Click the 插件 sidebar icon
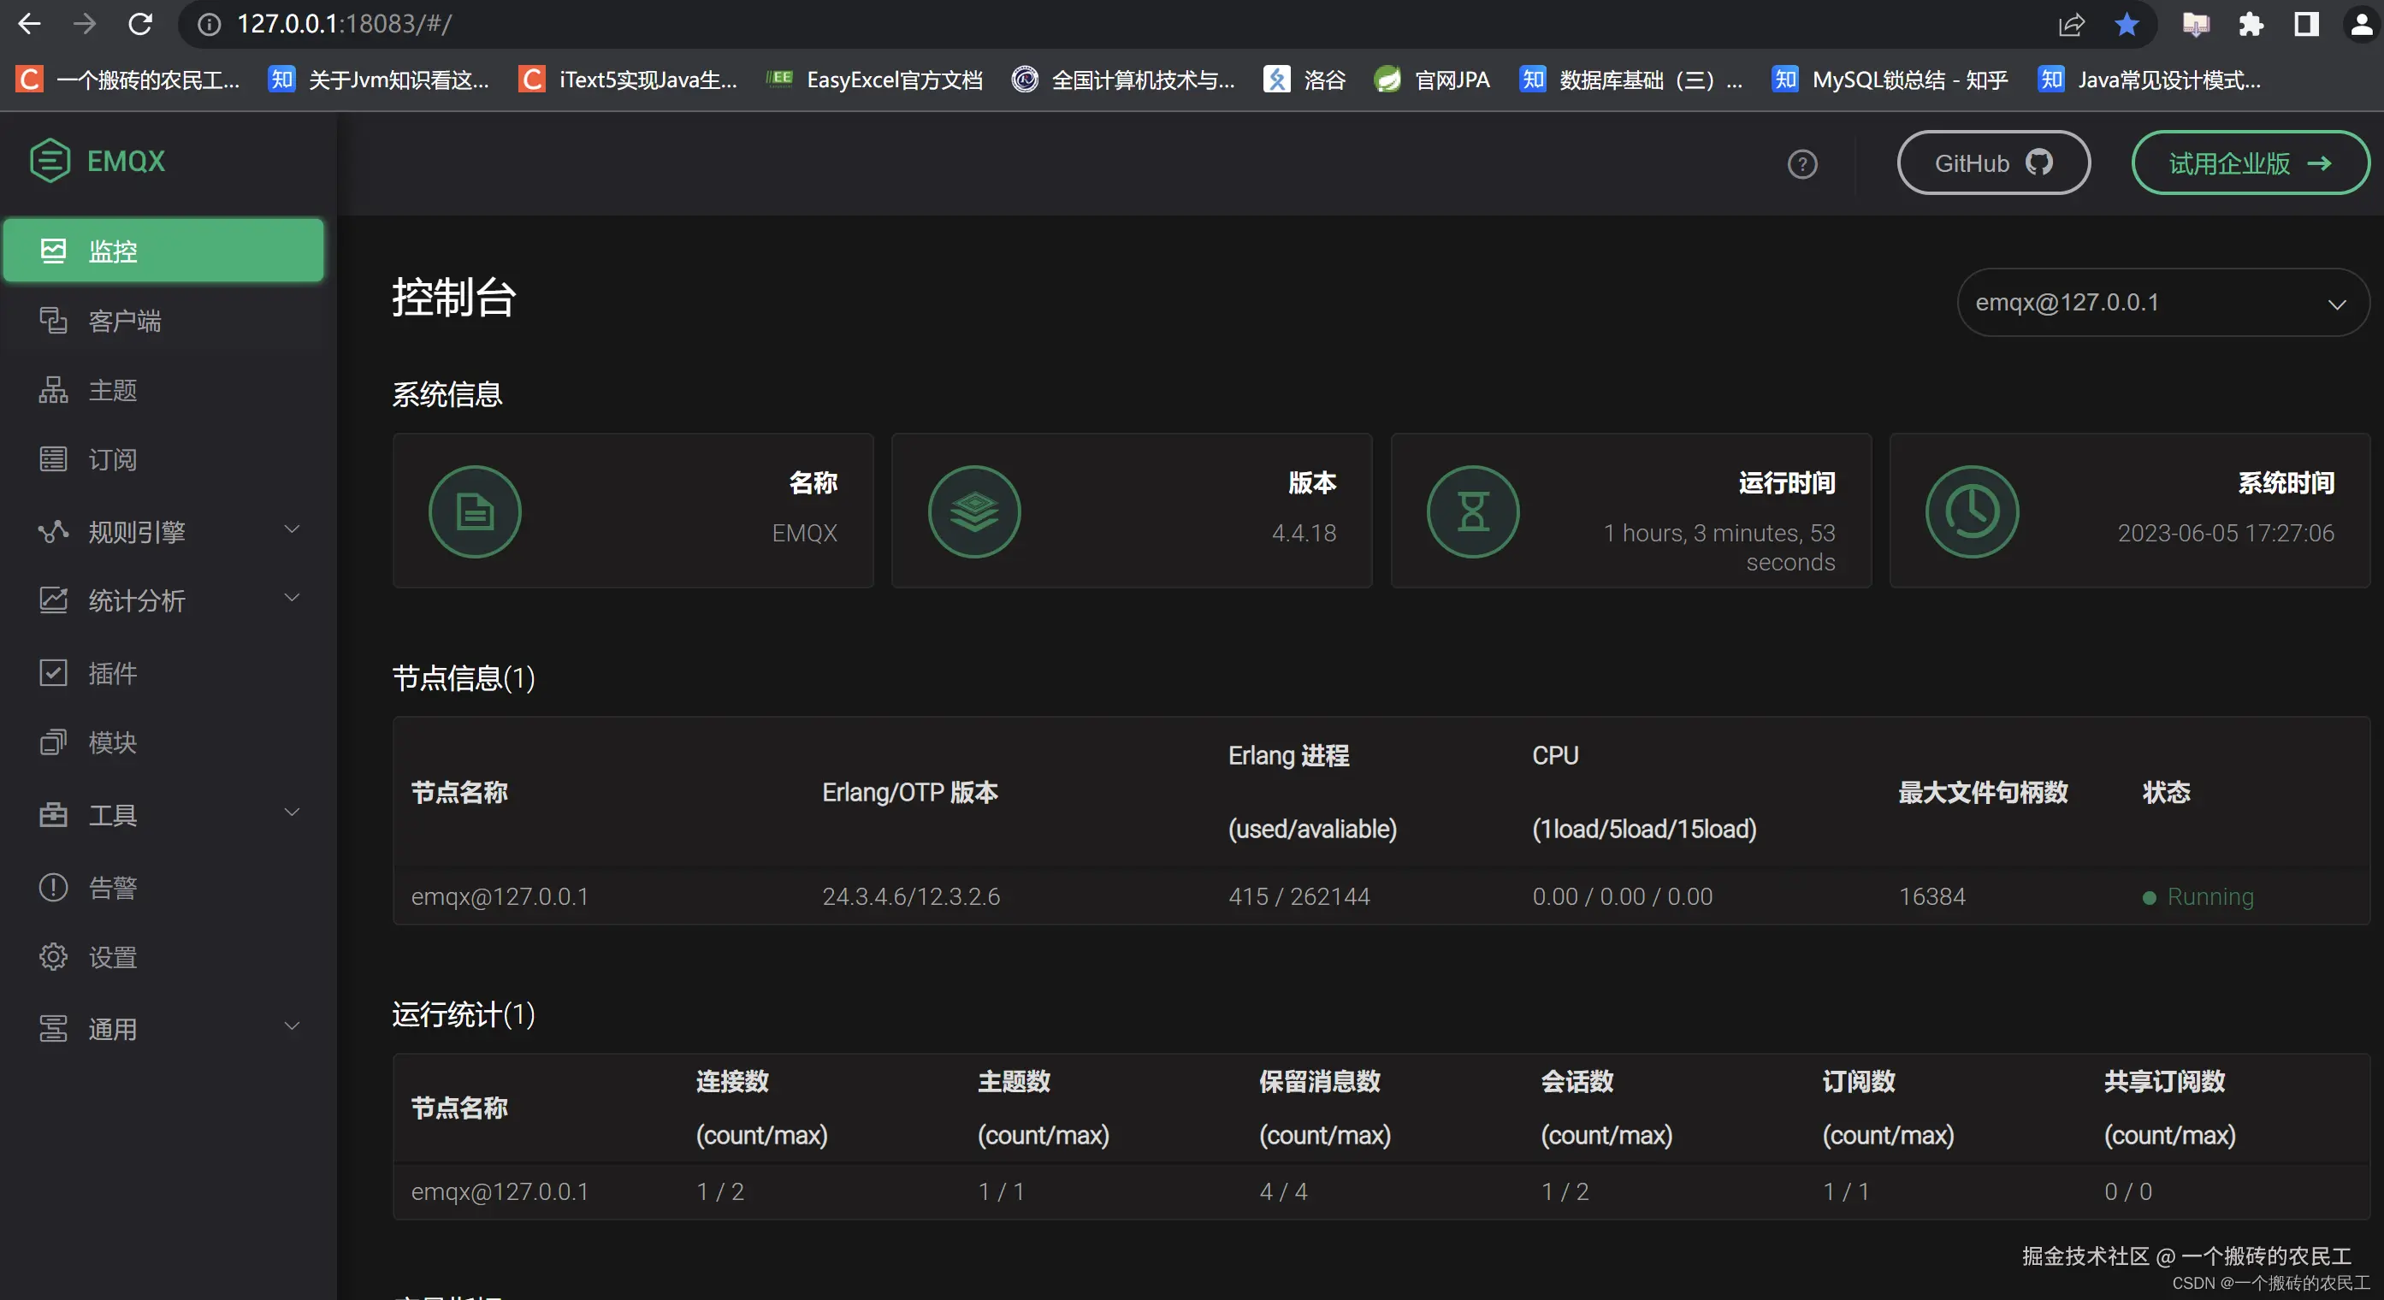2384x1300 pixels. tap(54, 673)
